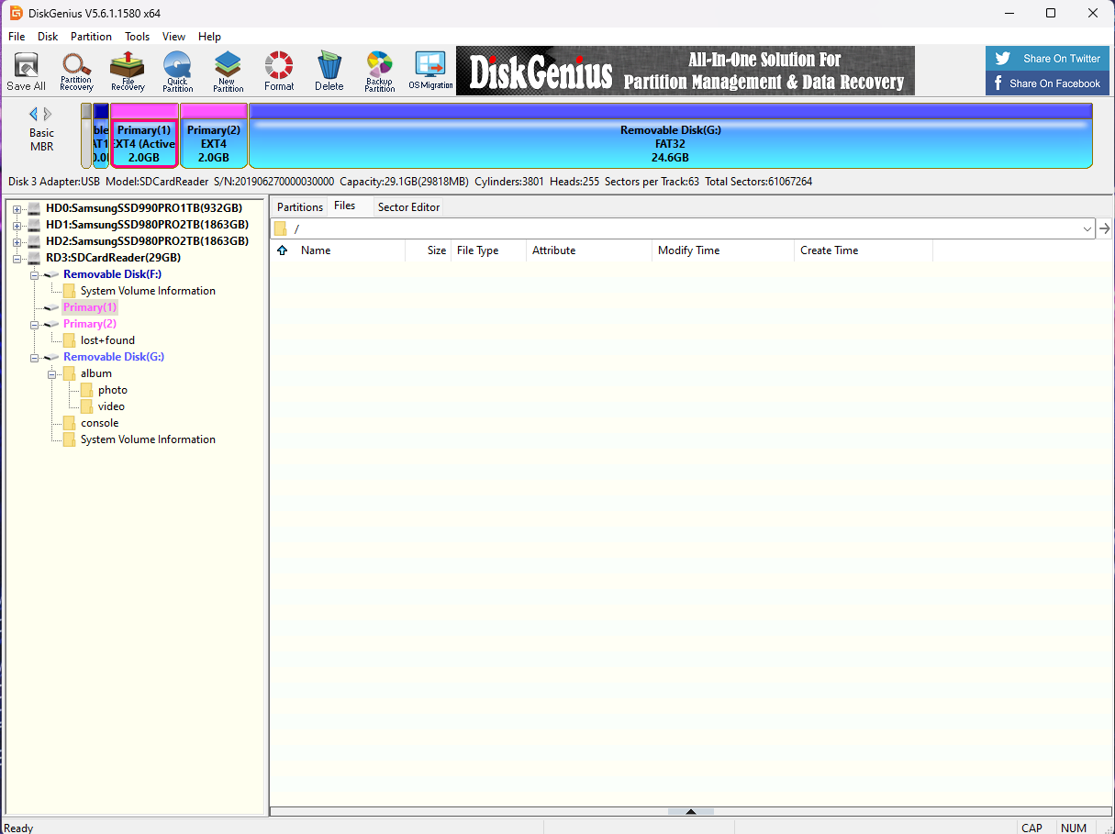Screen dimensions: 1115x834
Task: Open the File Recovery tool
Action: click(x=127, y=71)
